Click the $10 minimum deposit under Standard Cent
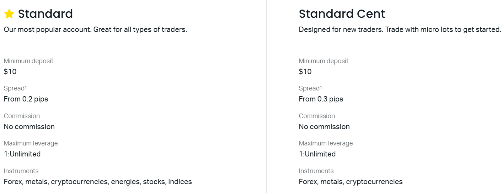 click(305, 72)
